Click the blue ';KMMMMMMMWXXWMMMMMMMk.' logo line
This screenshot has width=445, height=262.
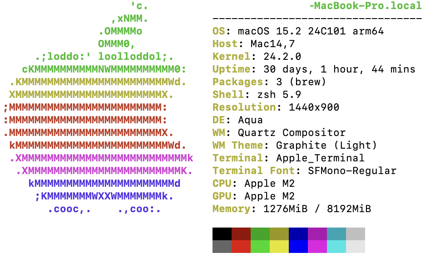[104, 196]
